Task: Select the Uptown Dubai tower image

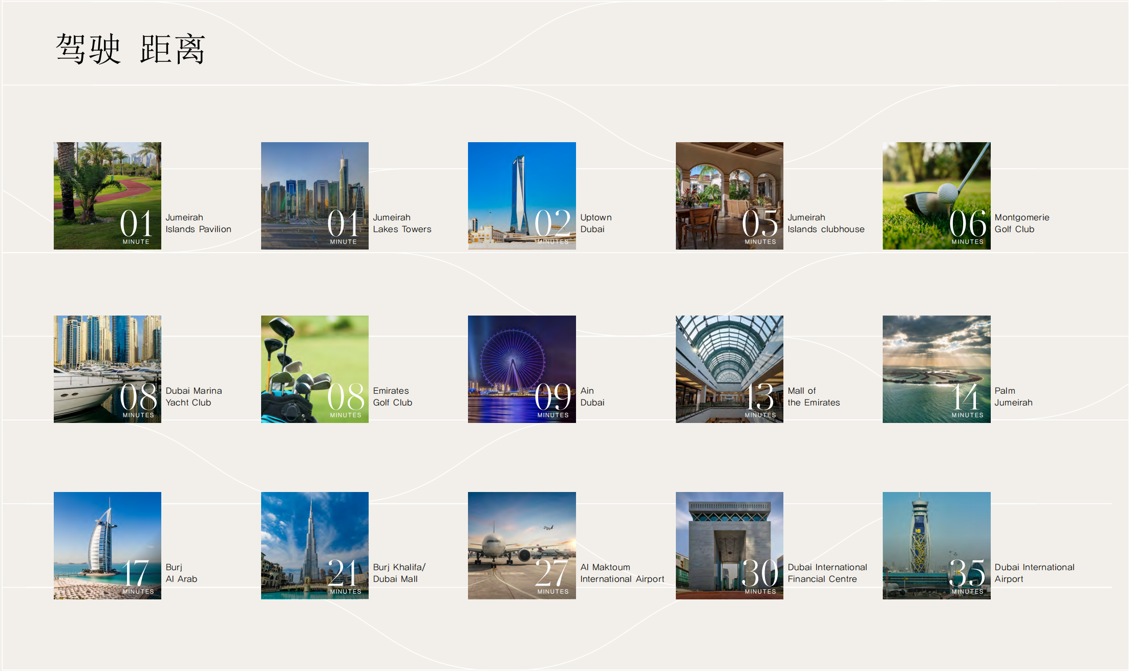Action: pos(522,196)
